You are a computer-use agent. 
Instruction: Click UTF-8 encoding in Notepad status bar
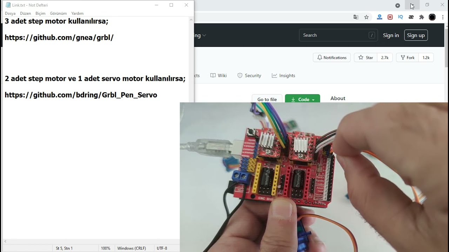click(162, 248)
